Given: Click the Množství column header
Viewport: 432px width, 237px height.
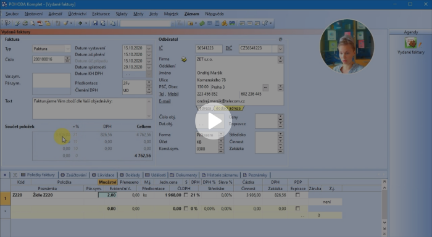Looking at the screenshot, I should pos(108,182).
